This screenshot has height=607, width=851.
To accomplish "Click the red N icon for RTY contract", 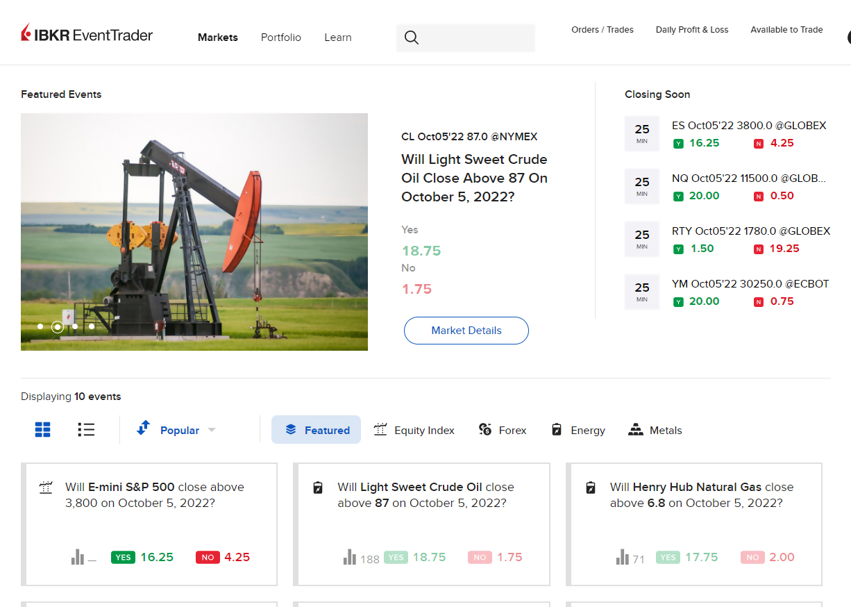I will (x=759, y=249).
